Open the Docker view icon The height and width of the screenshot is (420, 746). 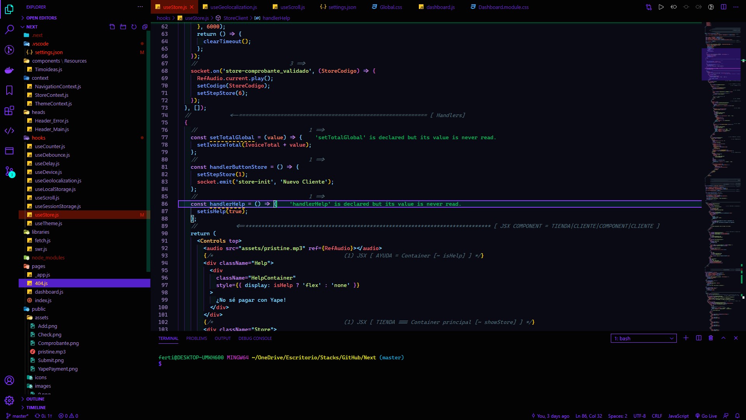[x=9, y=70]
